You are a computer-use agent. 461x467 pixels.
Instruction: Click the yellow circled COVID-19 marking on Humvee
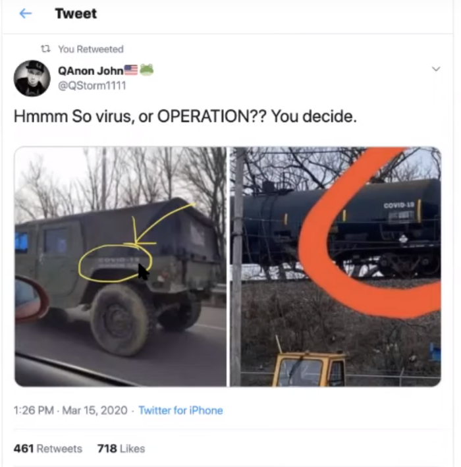115,263
